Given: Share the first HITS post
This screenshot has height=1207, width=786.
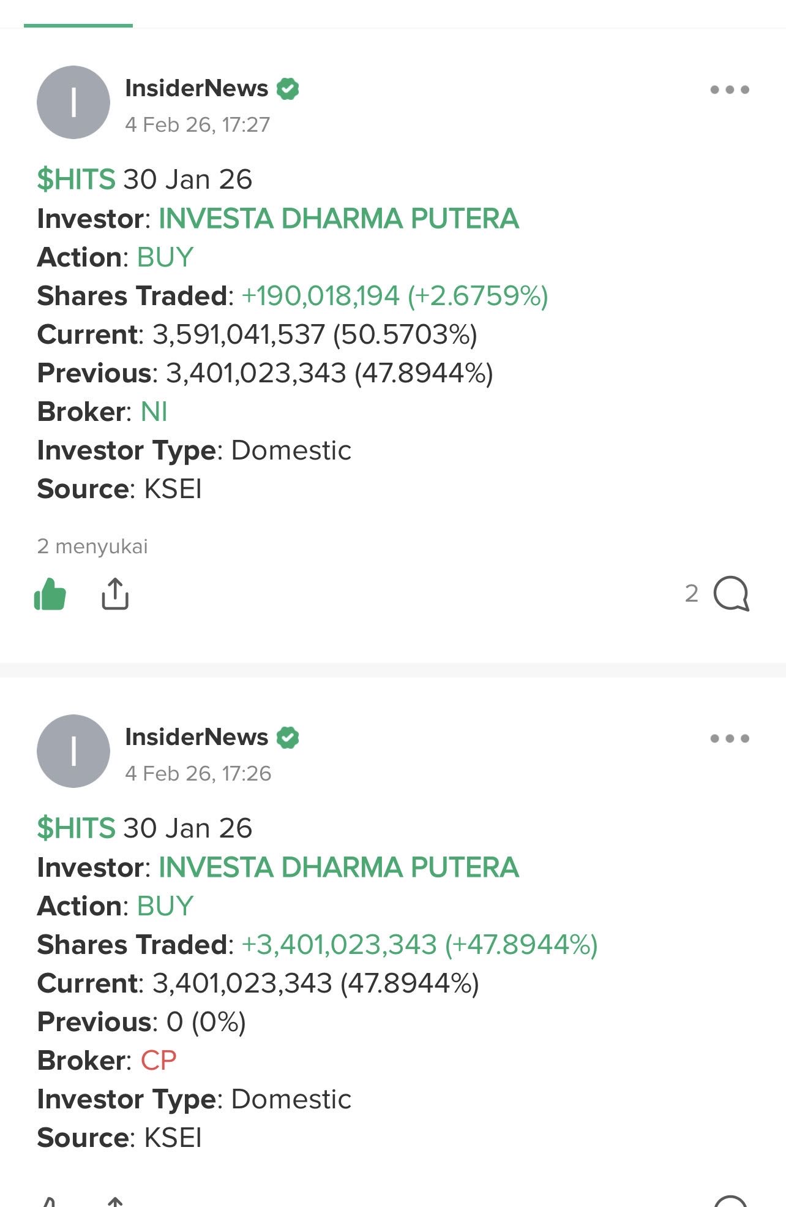Looking at the screenshot, I should (x=115, y=594).
